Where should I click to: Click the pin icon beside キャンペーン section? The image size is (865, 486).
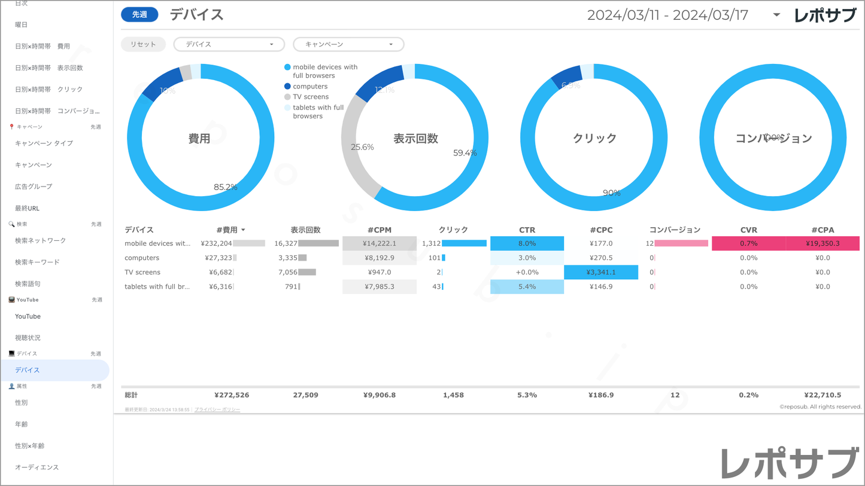11,127
